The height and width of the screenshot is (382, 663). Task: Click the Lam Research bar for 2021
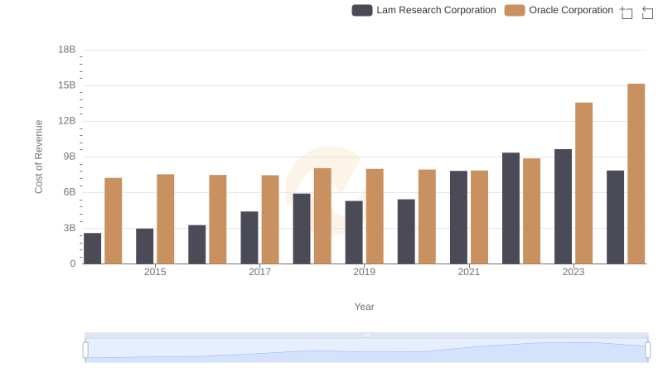click(458, 217)
